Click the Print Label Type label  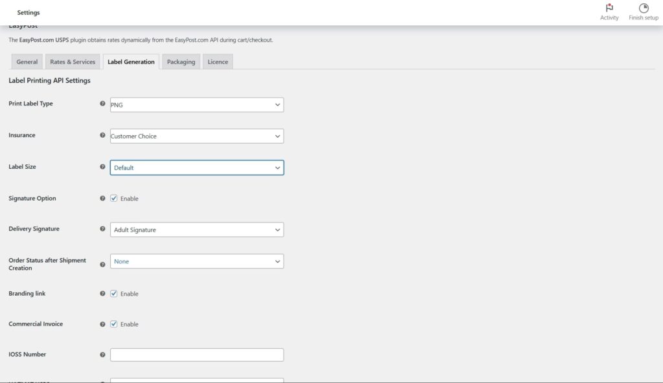coord(30,103)
